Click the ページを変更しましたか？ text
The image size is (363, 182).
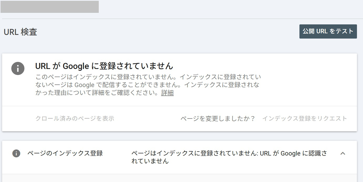(x=218, y=119)
